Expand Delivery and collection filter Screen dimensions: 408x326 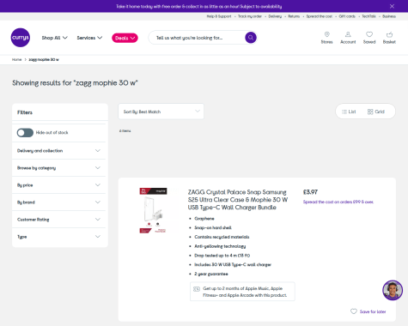58,151
